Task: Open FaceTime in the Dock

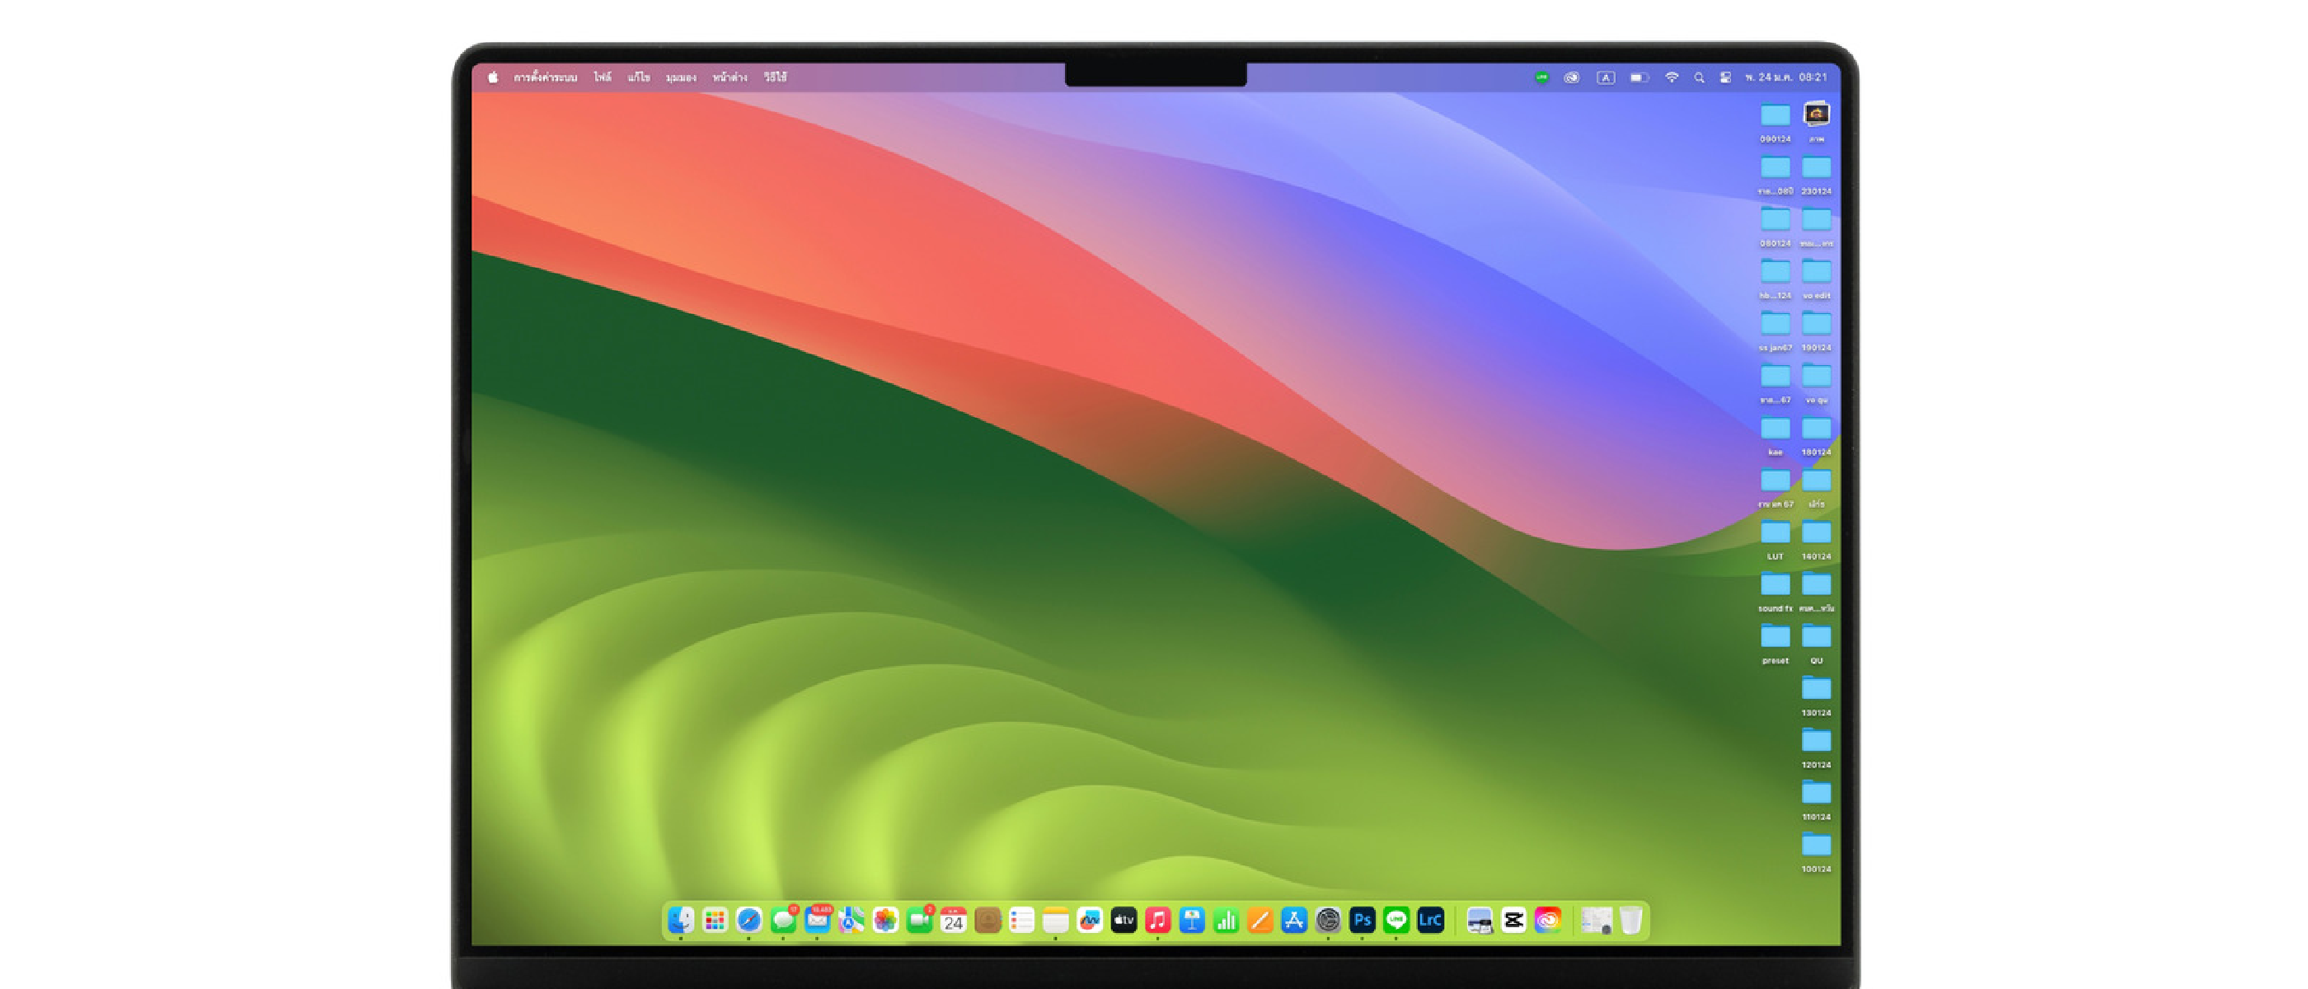Action: 919,920
